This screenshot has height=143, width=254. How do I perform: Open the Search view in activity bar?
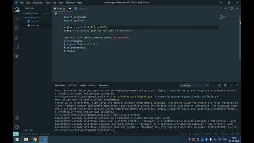tap(17, 19)
